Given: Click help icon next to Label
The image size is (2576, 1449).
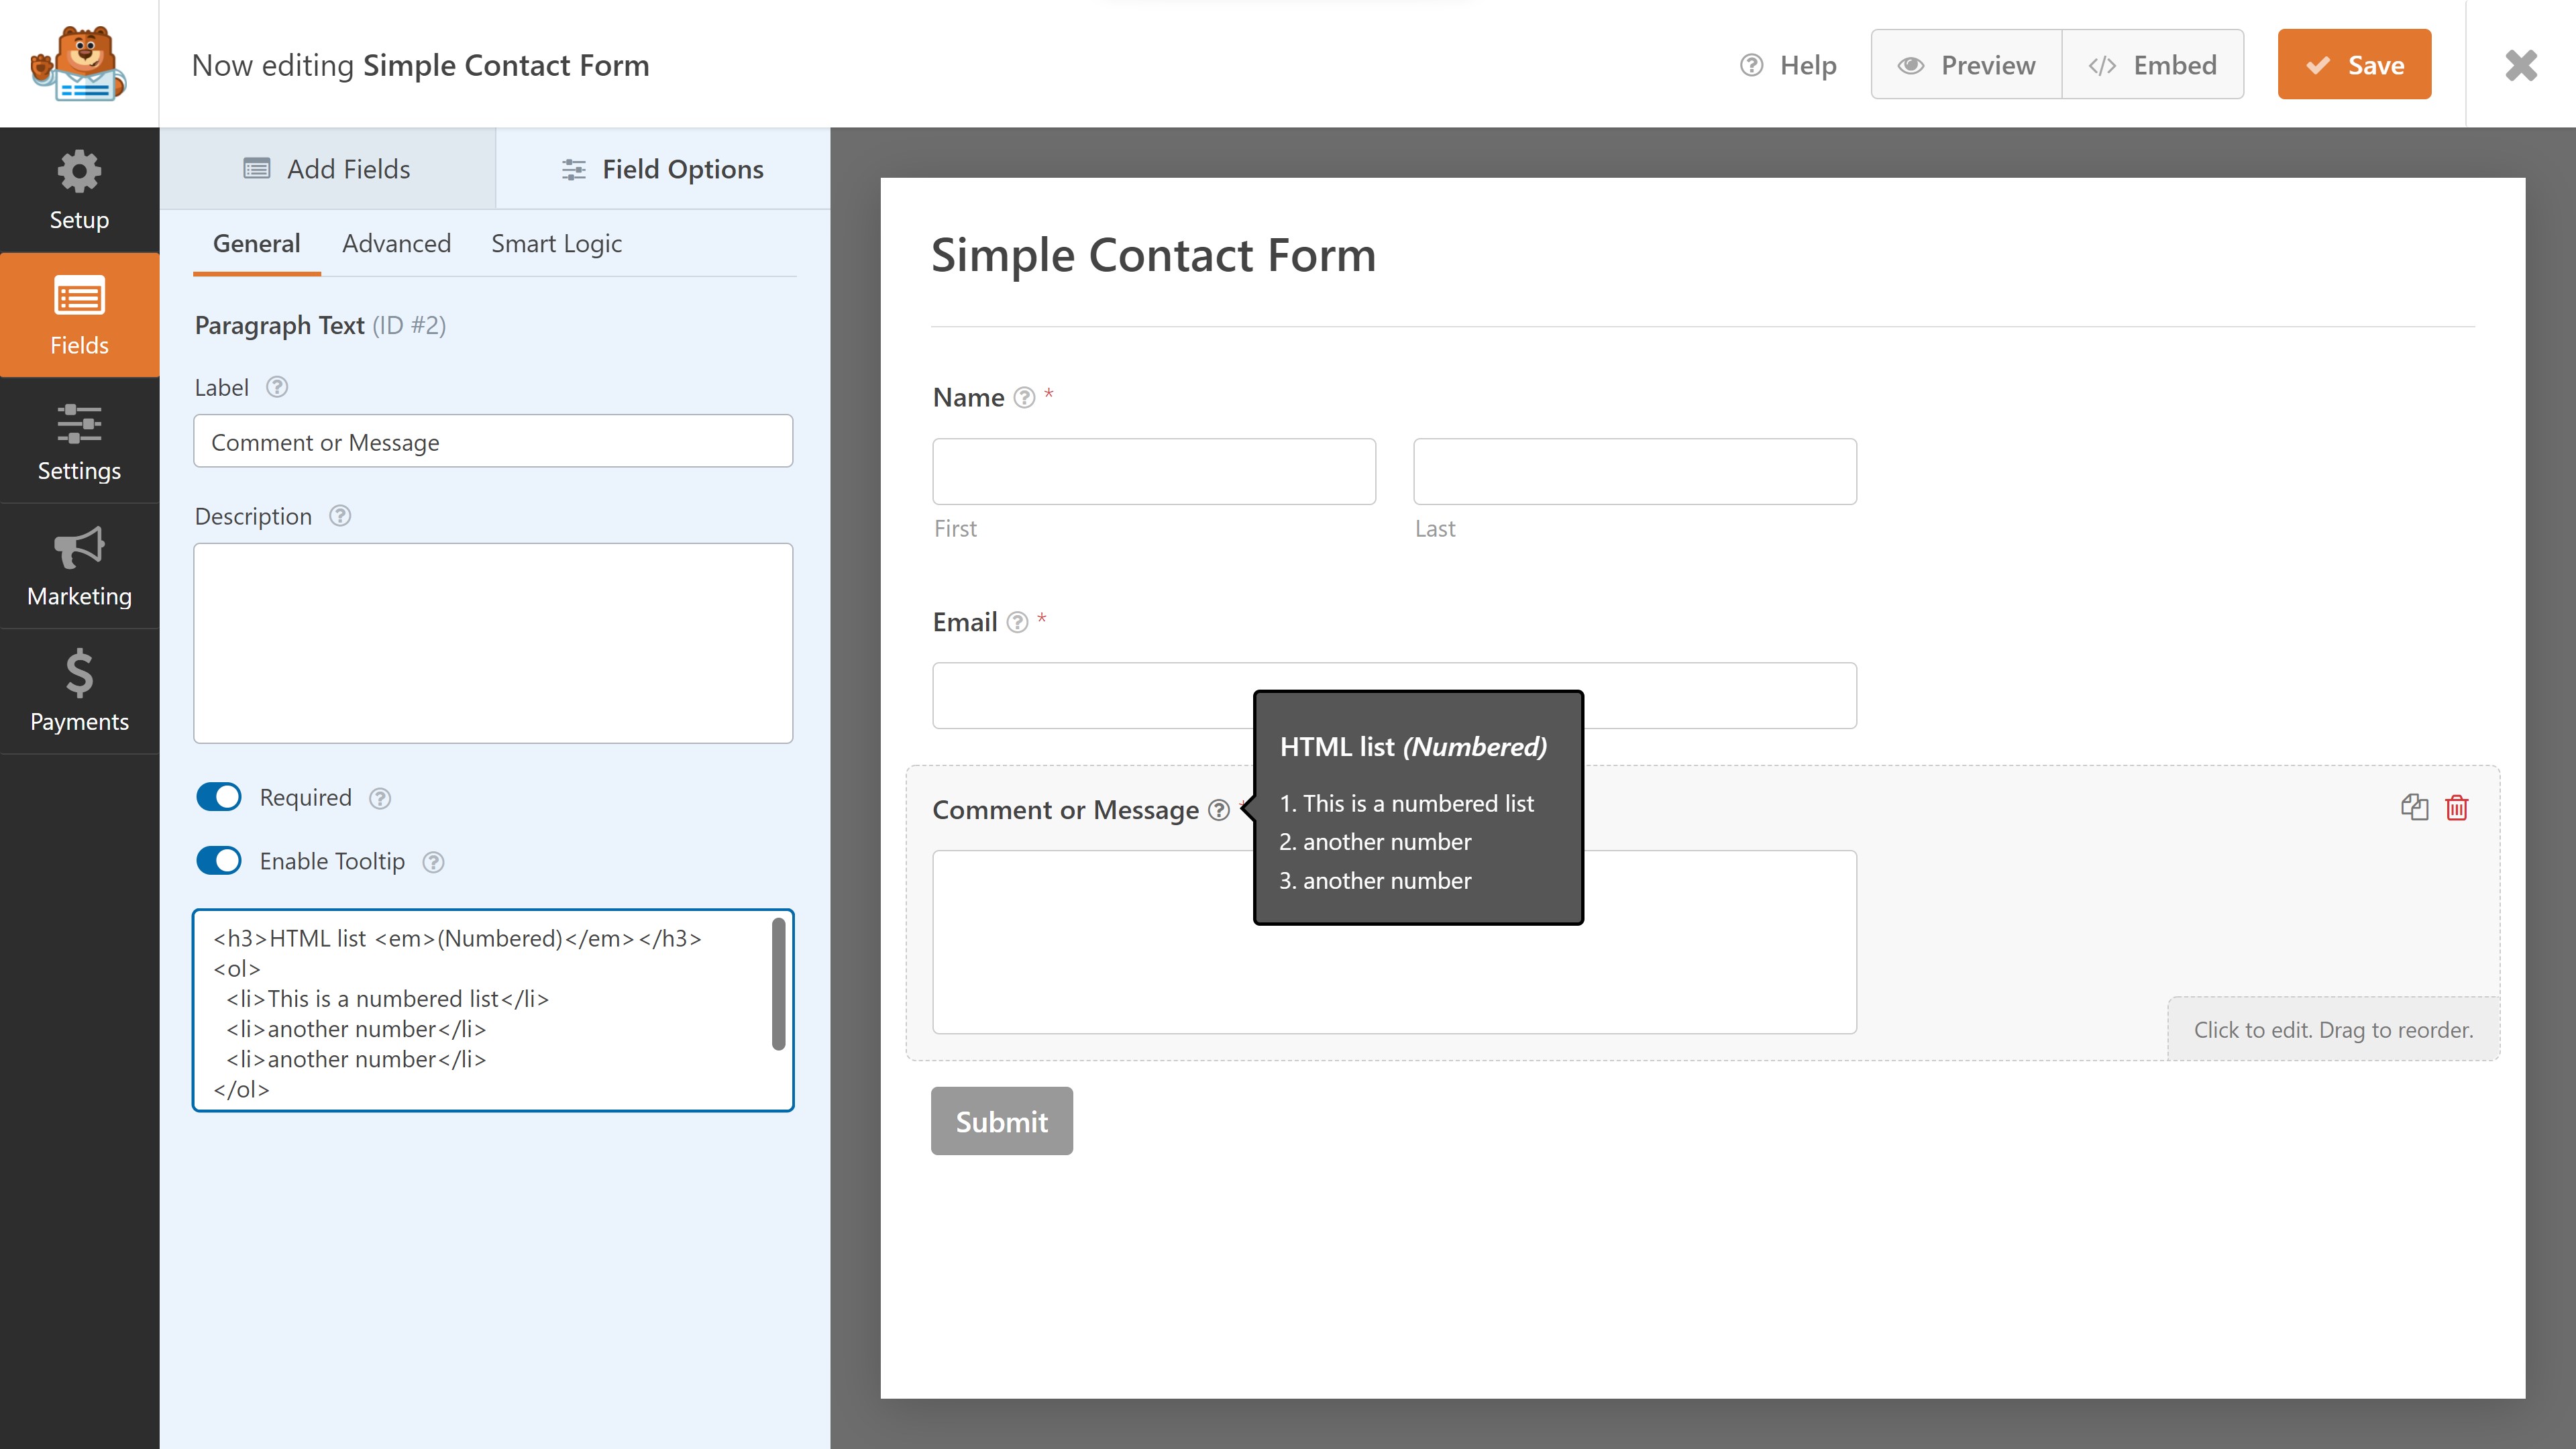Looking at the screenshot, I should [277, 387].
